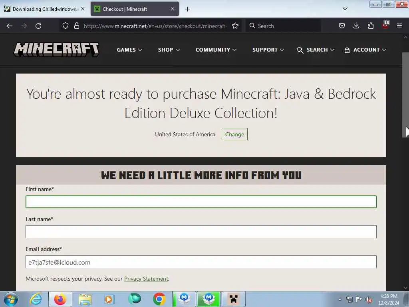Click the scrollbar up arrow
Viewport: 409px width, 307px height.
(405, 37)
